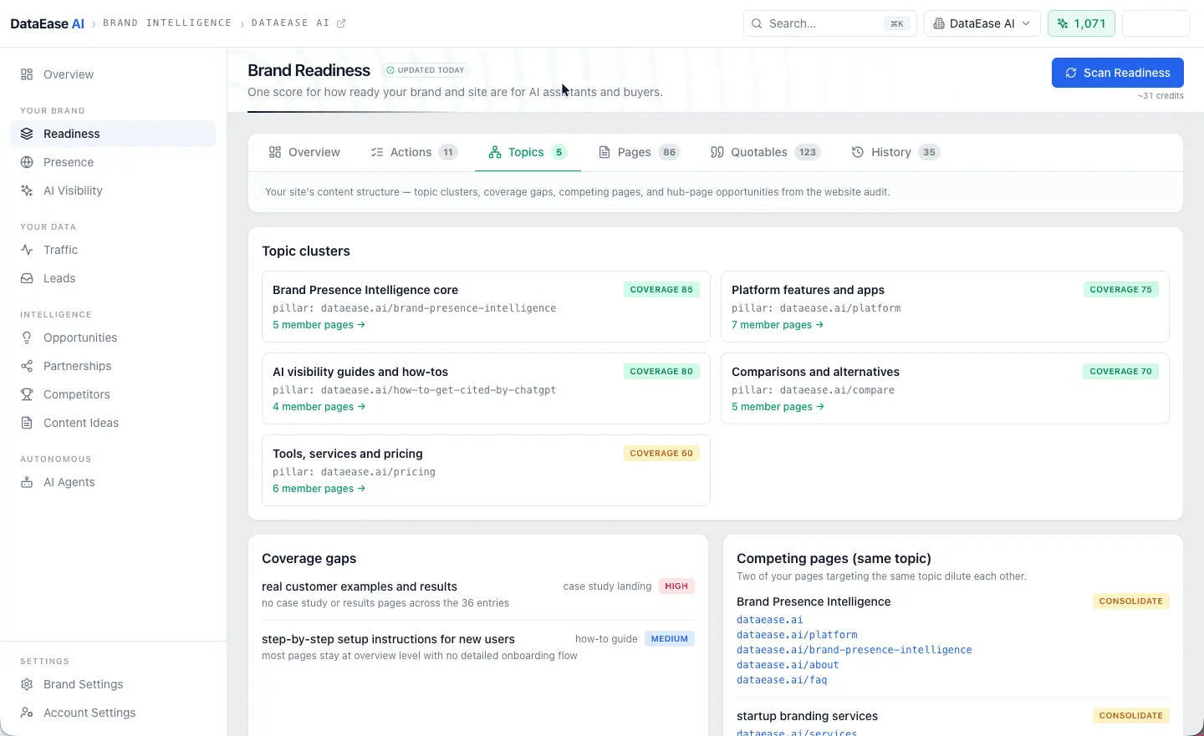Open 5 member pages for Comparisons and alternatives

[778, 407]
